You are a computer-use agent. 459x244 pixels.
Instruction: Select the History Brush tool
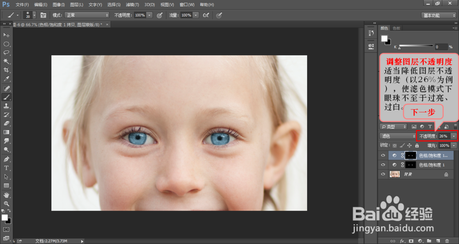click(6, 115)
